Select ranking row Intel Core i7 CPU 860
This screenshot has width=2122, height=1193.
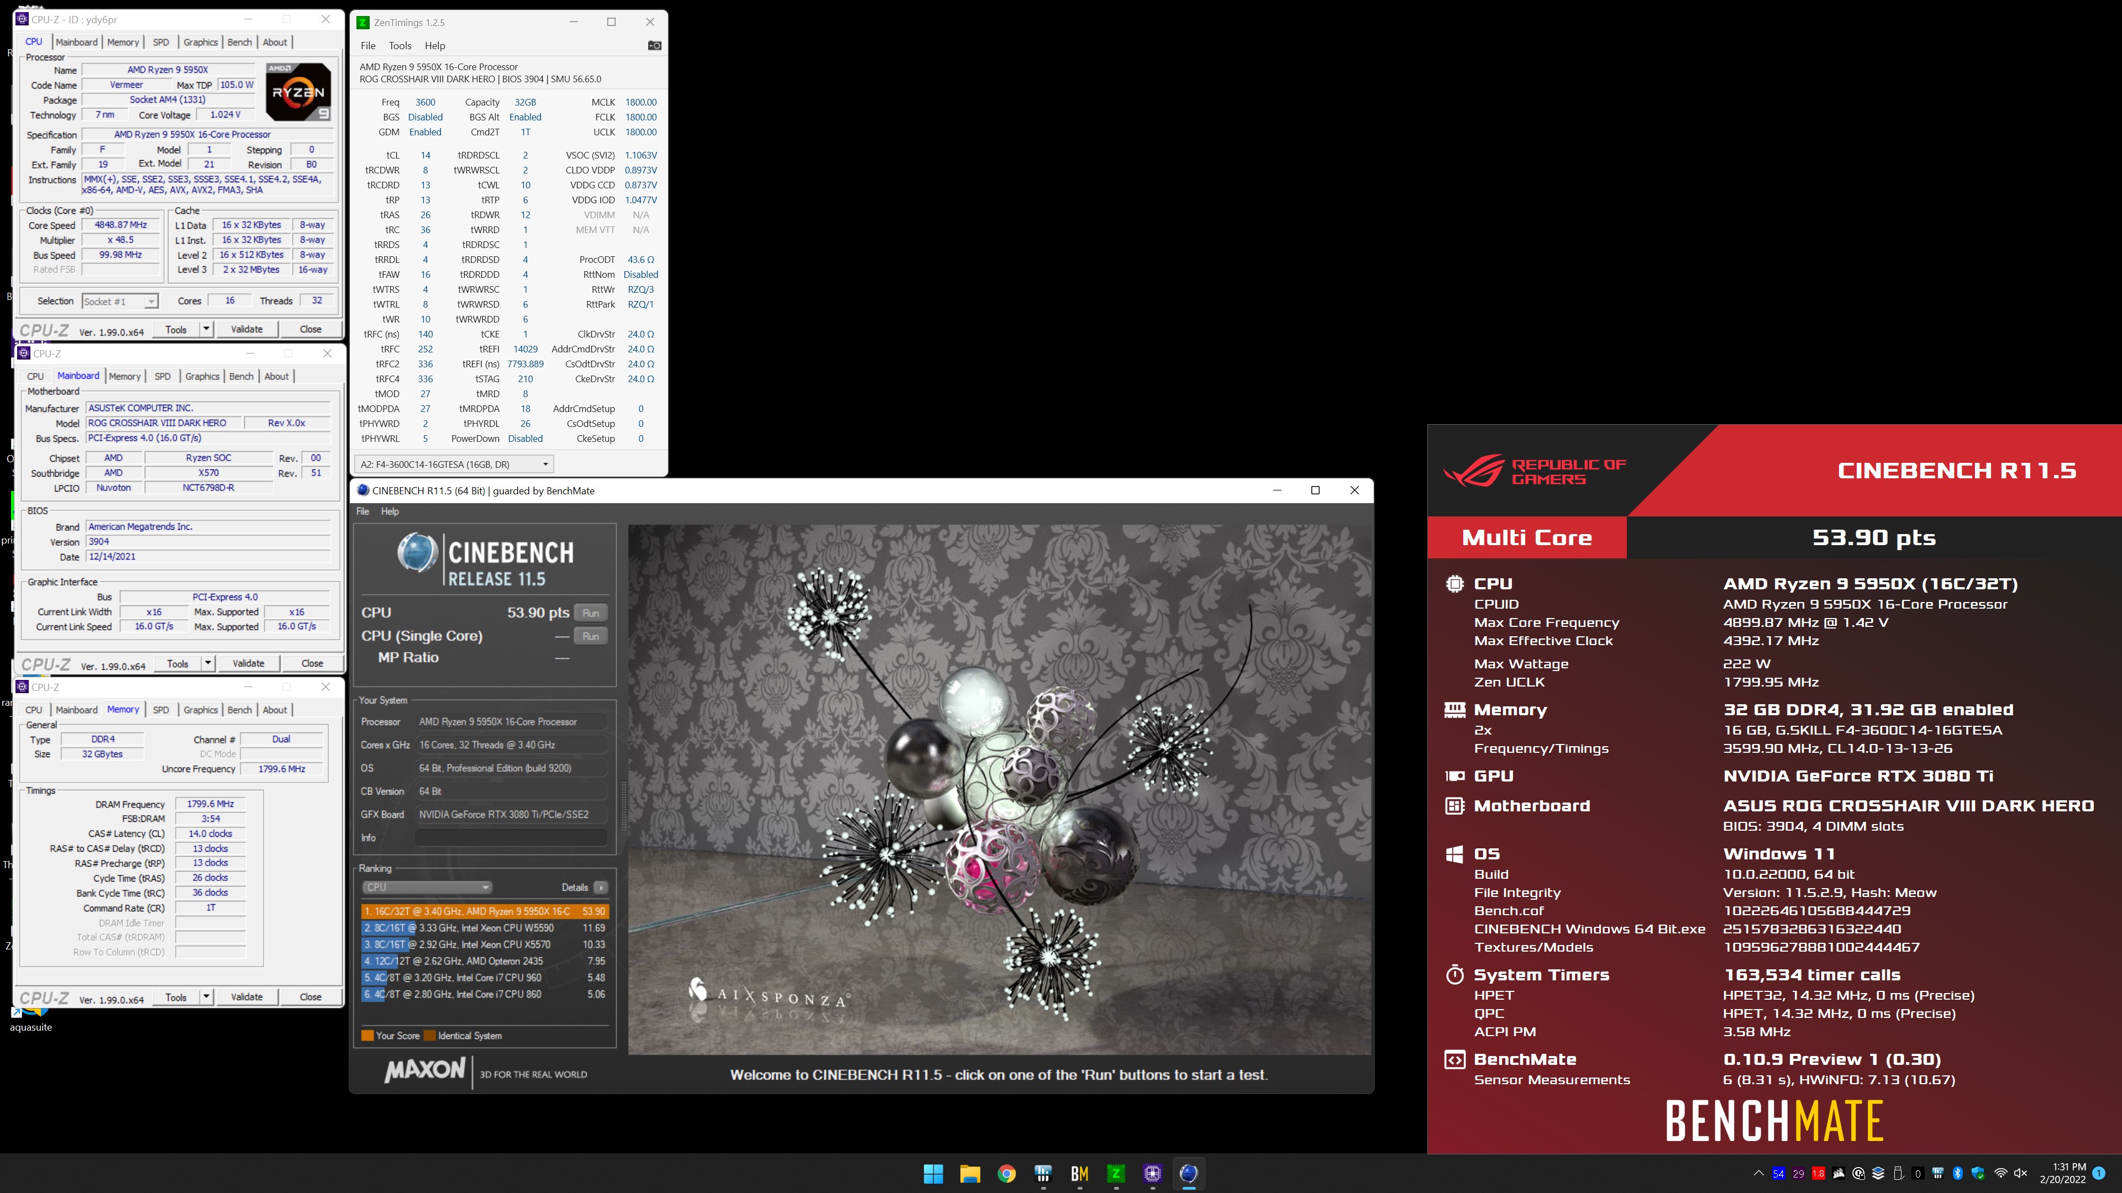tap(485, 994)
